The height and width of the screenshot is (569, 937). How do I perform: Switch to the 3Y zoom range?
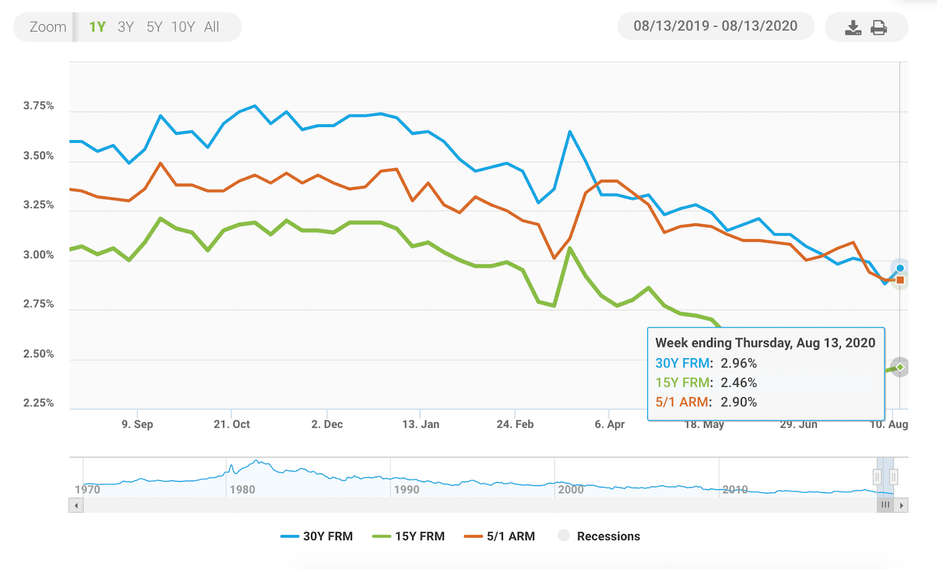coord(125,27)
